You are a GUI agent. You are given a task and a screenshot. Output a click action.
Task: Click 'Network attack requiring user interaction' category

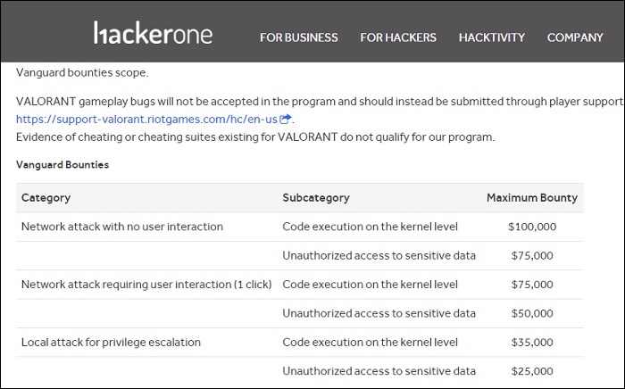(146, 285)
